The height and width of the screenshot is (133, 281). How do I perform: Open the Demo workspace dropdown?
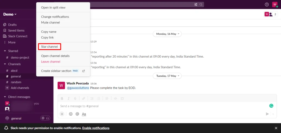point(10,14)
